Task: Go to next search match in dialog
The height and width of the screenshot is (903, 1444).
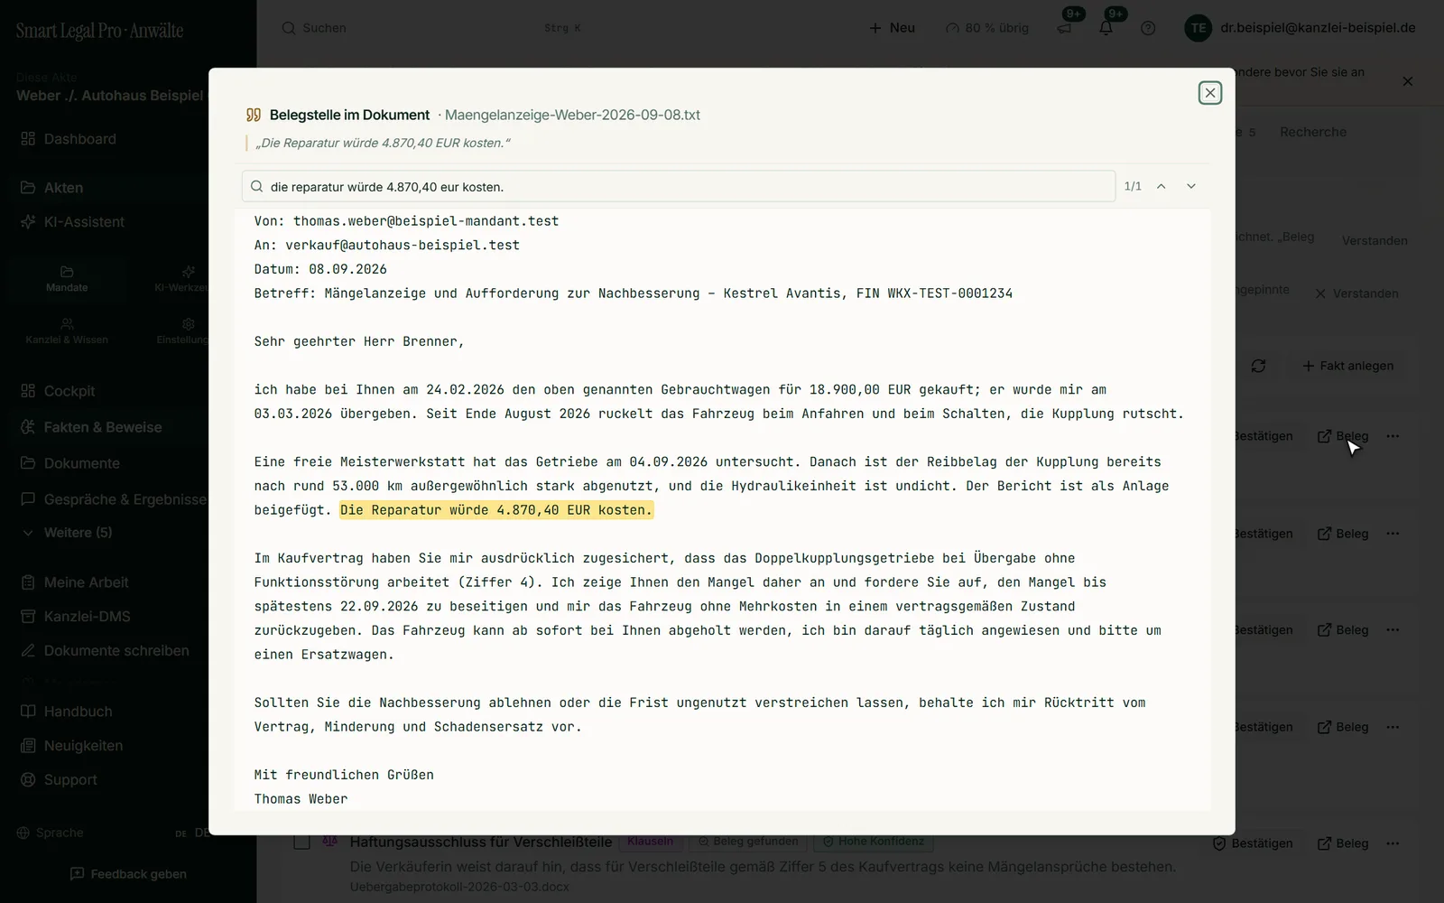Action: (1191, 186)
